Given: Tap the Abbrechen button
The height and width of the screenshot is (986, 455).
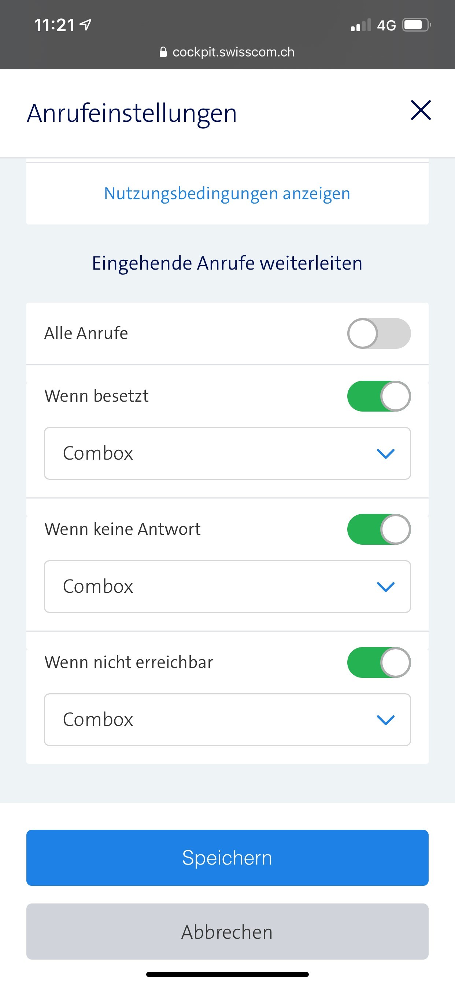Looking at the screenshot, I should [x=227, y=932].
